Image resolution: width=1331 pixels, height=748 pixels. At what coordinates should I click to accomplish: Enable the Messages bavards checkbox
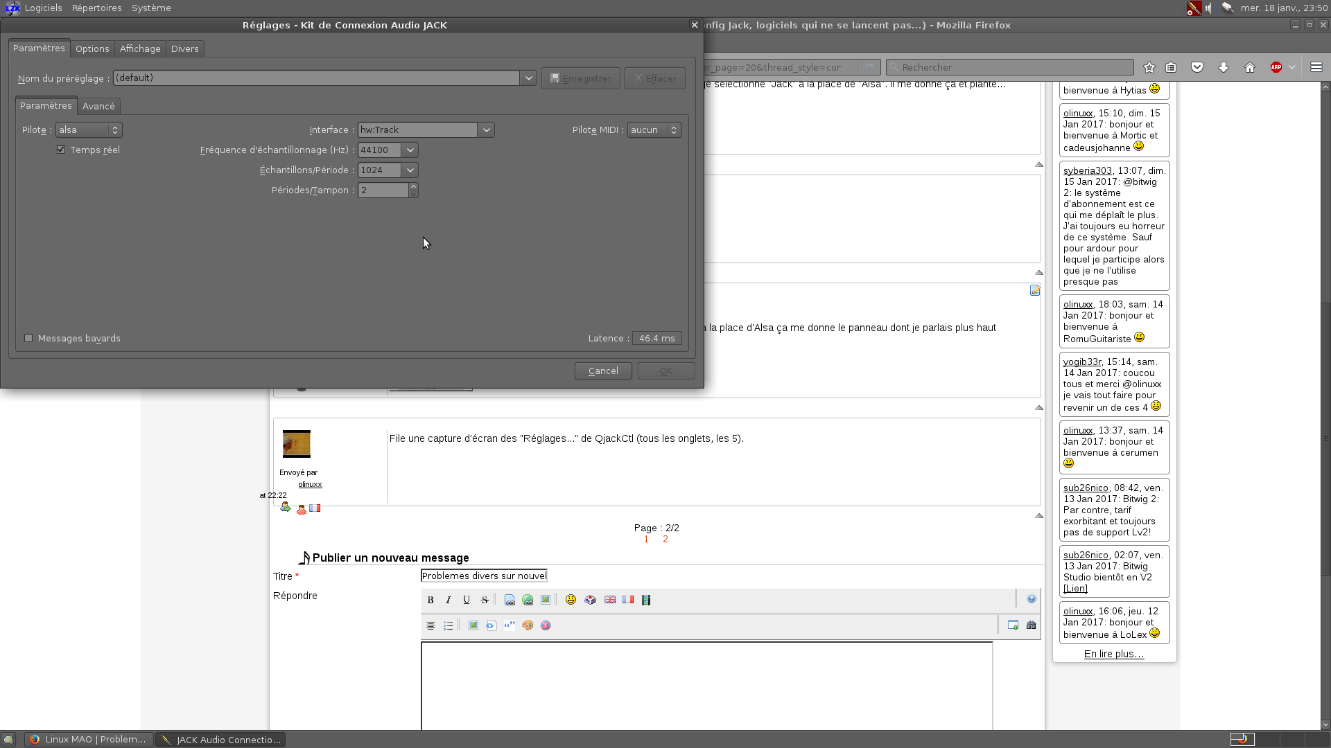(x=28, y=338)
